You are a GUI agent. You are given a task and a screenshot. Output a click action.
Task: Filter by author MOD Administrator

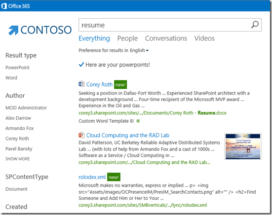26,108
